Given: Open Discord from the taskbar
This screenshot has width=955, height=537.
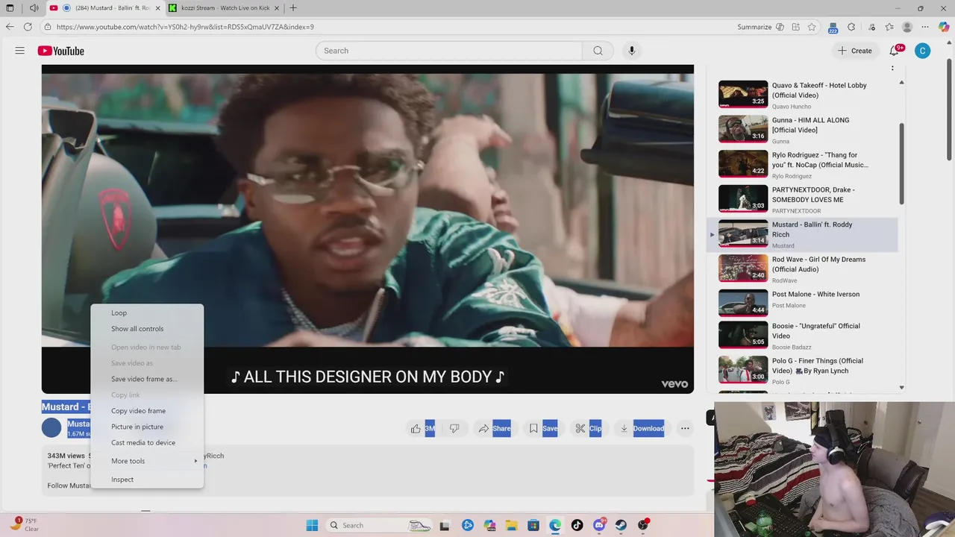Looking at the screenshot, I should tap(599, 525).
